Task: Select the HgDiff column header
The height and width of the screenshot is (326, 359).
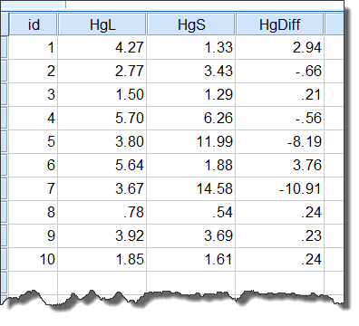Action: (280, 24)
